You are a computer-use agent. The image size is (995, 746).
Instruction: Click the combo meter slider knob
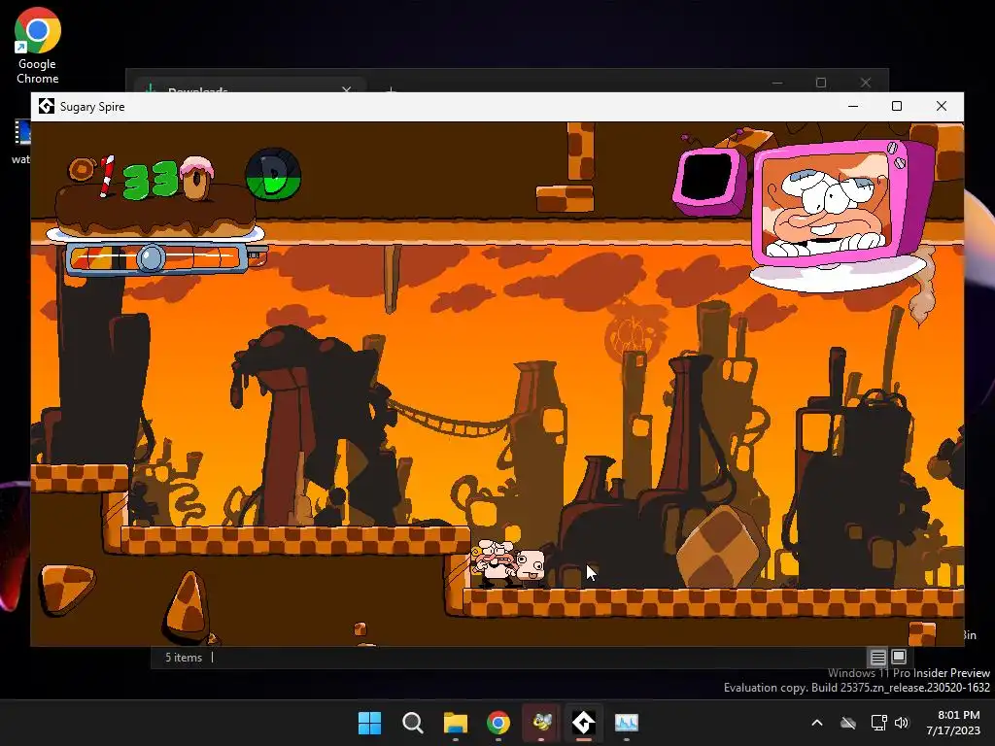[151, 258]
